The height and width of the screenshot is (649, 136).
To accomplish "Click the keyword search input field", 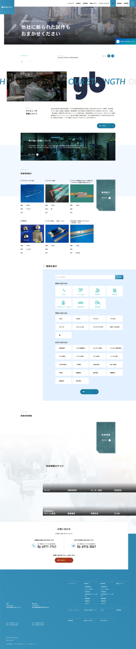I will pyautogui.click(x=85, y=277).
